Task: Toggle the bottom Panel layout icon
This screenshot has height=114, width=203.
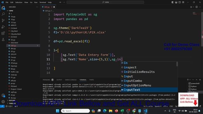Action: (x=176, y=2)
